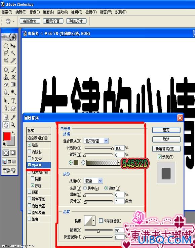Open the 視窗 menu

[106, 12]
